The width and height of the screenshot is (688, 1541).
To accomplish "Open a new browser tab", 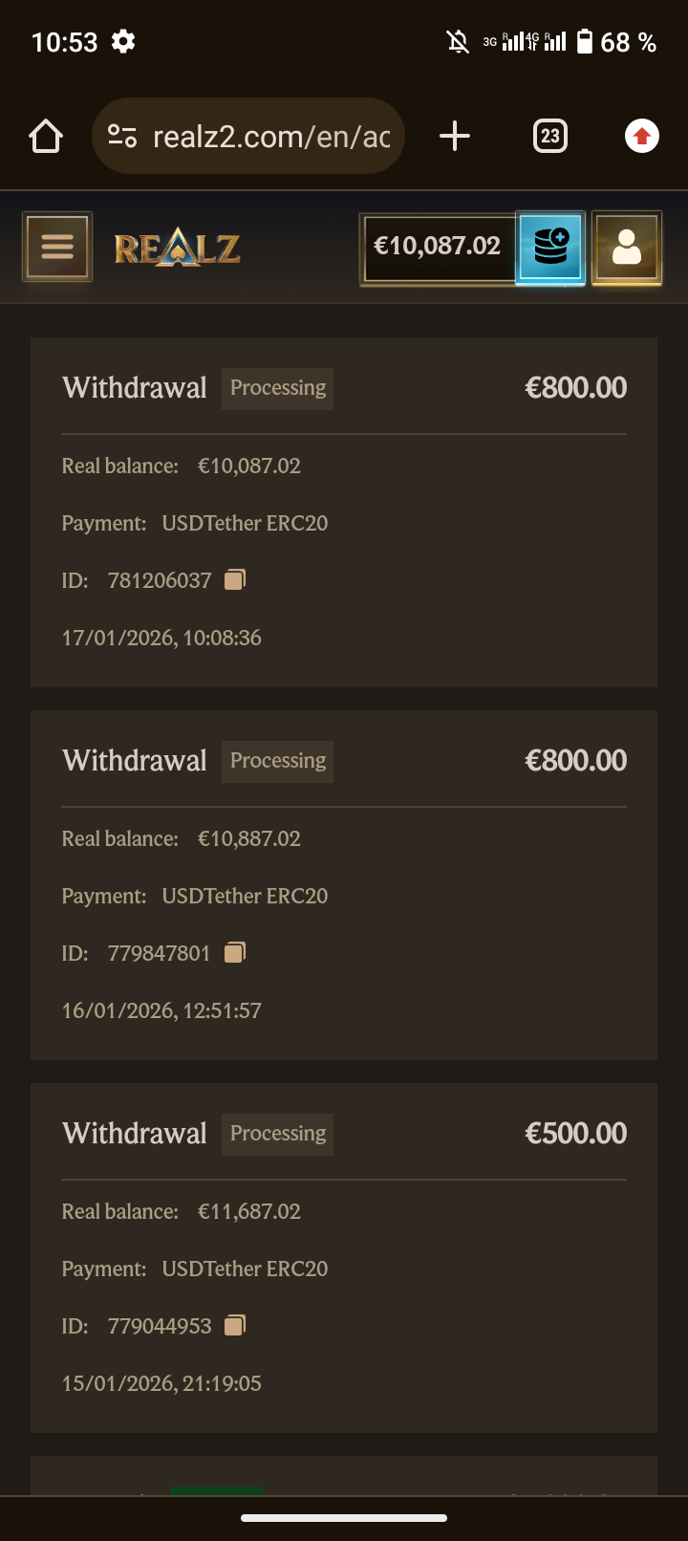I will (x=455, y=136).
